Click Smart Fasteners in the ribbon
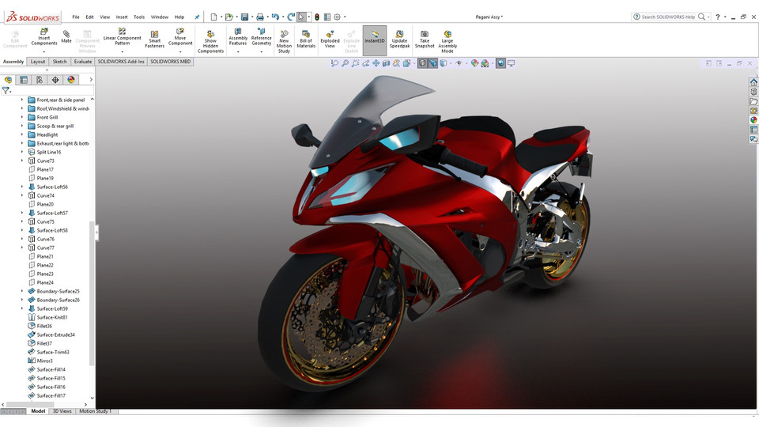Viewport: 759px width, 427px height. click(x=154, y=40)
